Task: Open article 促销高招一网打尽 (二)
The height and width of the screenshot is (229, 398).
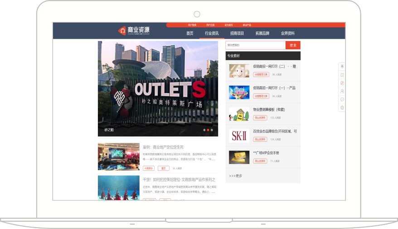Action: [x=274, y=66]
